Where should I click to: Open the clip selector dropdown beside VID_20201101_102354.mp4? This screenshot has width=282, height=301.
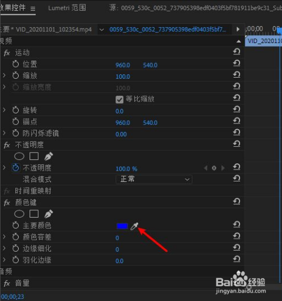click(101, 29)
